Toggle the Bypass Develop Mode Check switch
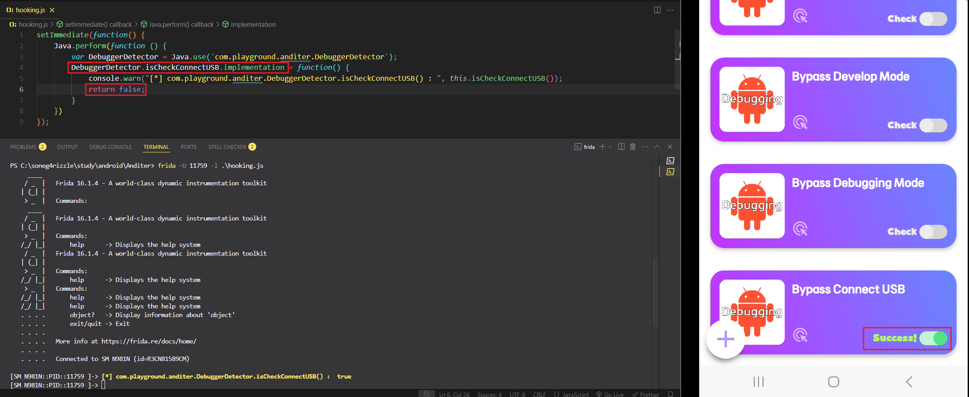This screenshot has width=969, height=397. [x=933, y=126]
